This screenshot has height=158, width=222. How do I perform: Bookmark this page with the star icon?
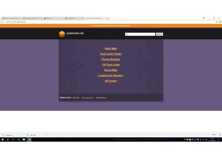pos(217,22)
